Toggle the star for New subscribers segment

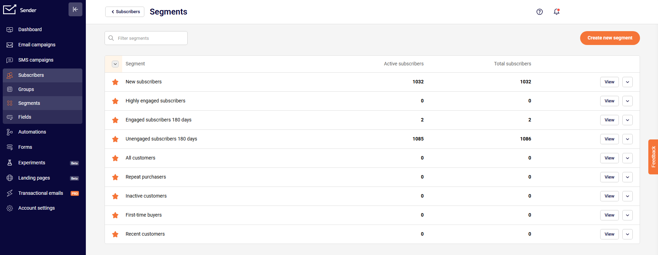tap(115, 82)
